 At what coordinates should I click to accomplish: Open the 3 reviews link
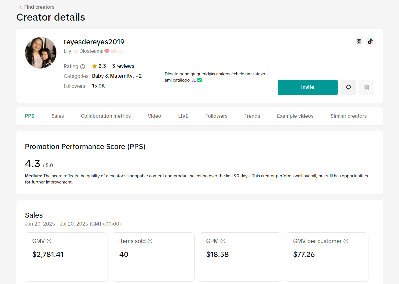pos(123,66)
